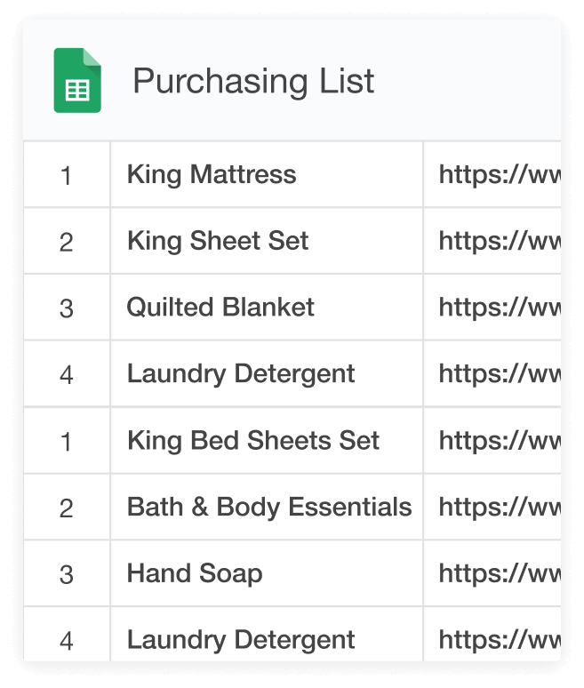Open the link beside King Bed Sheets Set
The width and height of the screenshot is (584, 688).
click(499, 441)
